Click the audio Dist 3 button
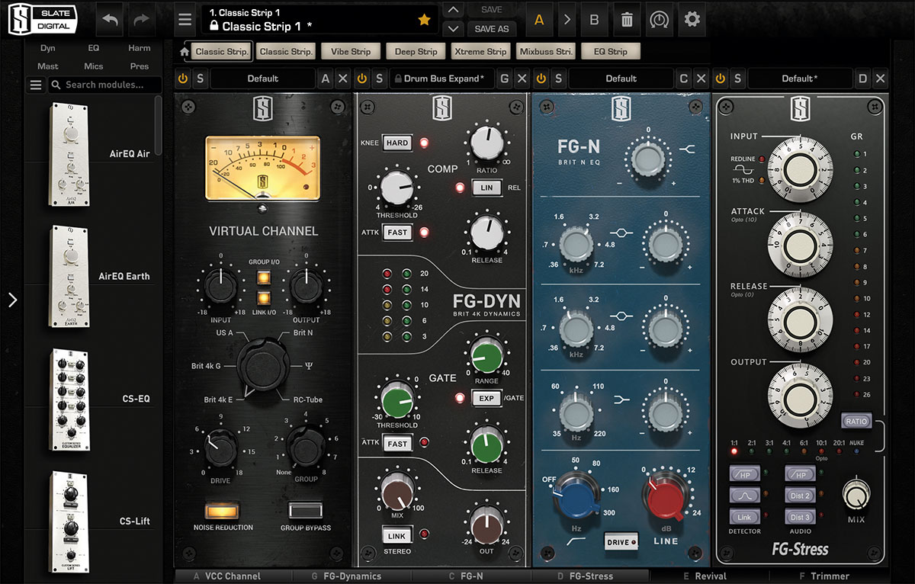 [x=800, y=517]
